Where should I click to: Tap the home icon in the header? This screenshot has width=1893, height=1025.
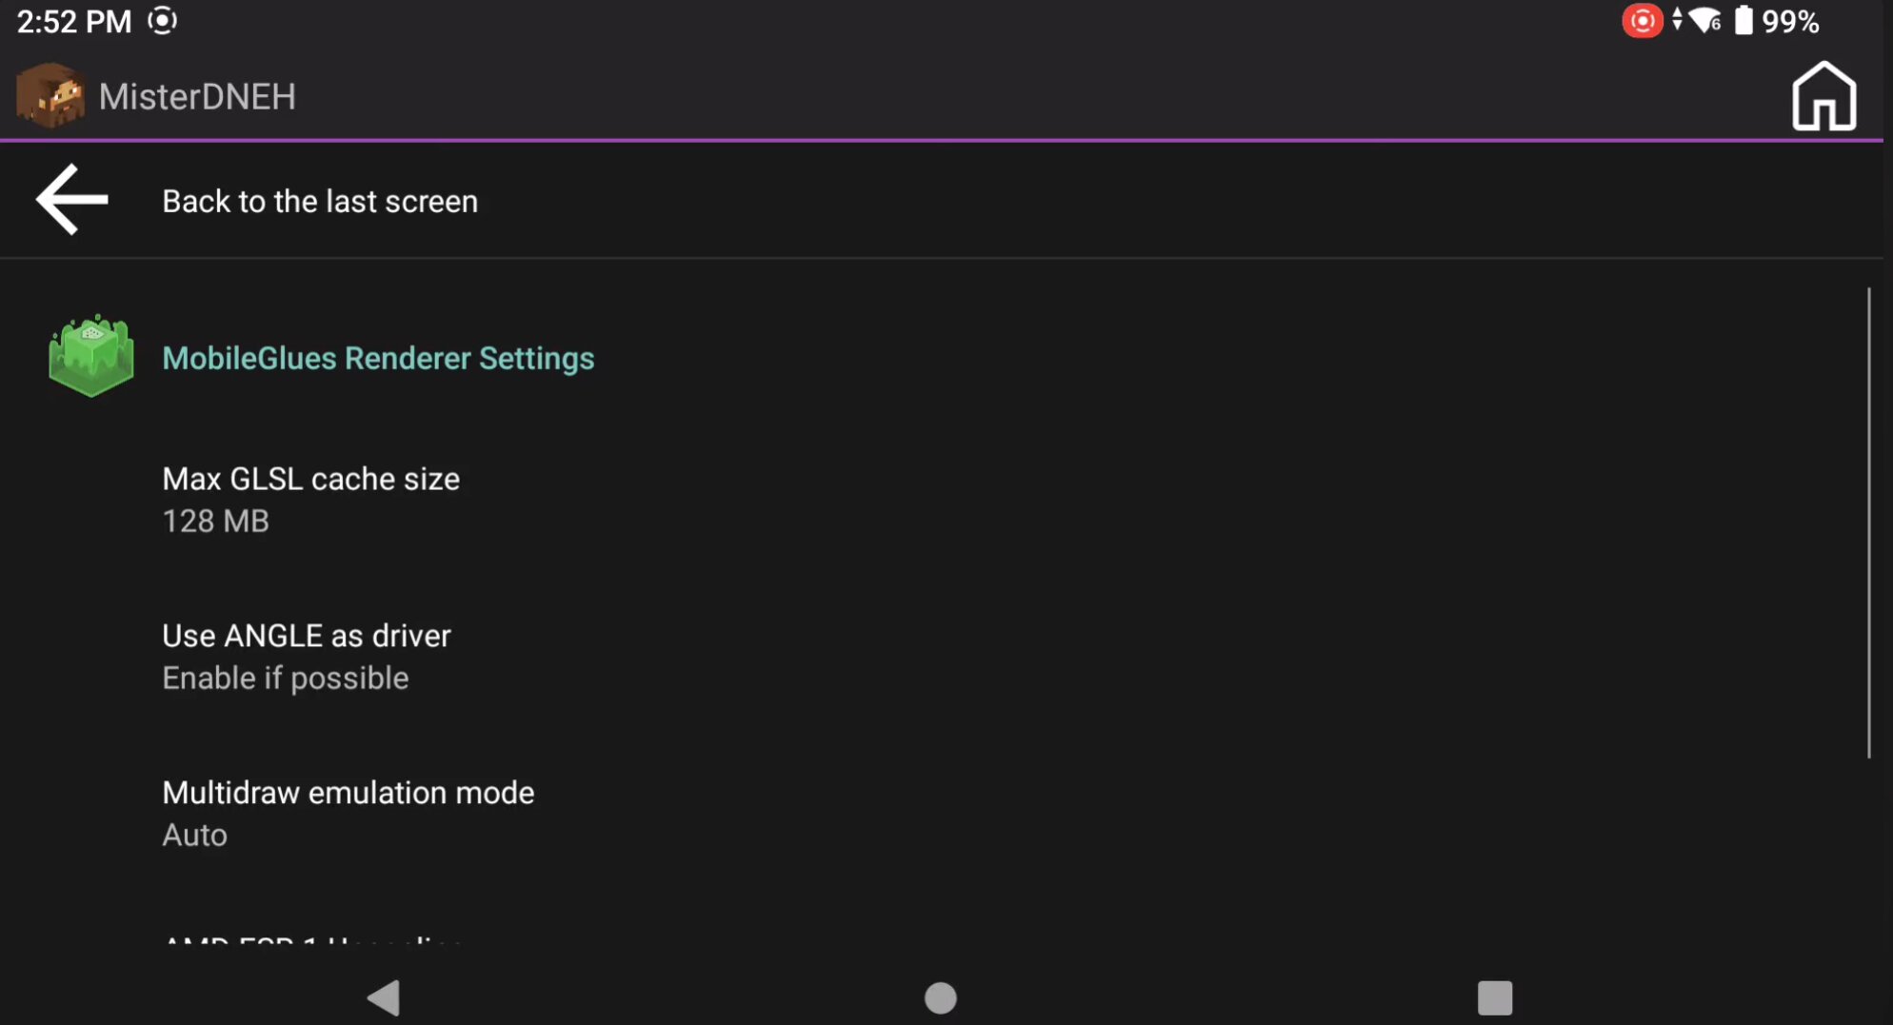[1823, 96]
